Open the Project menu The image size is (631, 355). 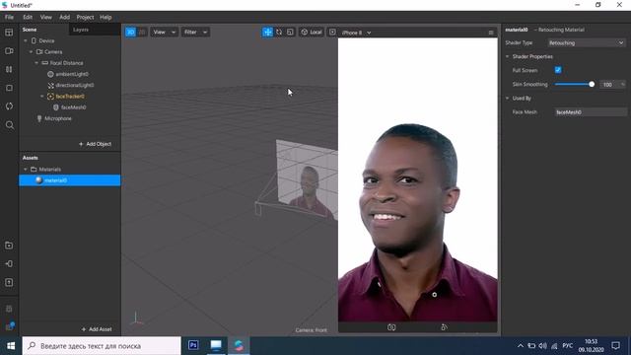(x=85, y=18)
